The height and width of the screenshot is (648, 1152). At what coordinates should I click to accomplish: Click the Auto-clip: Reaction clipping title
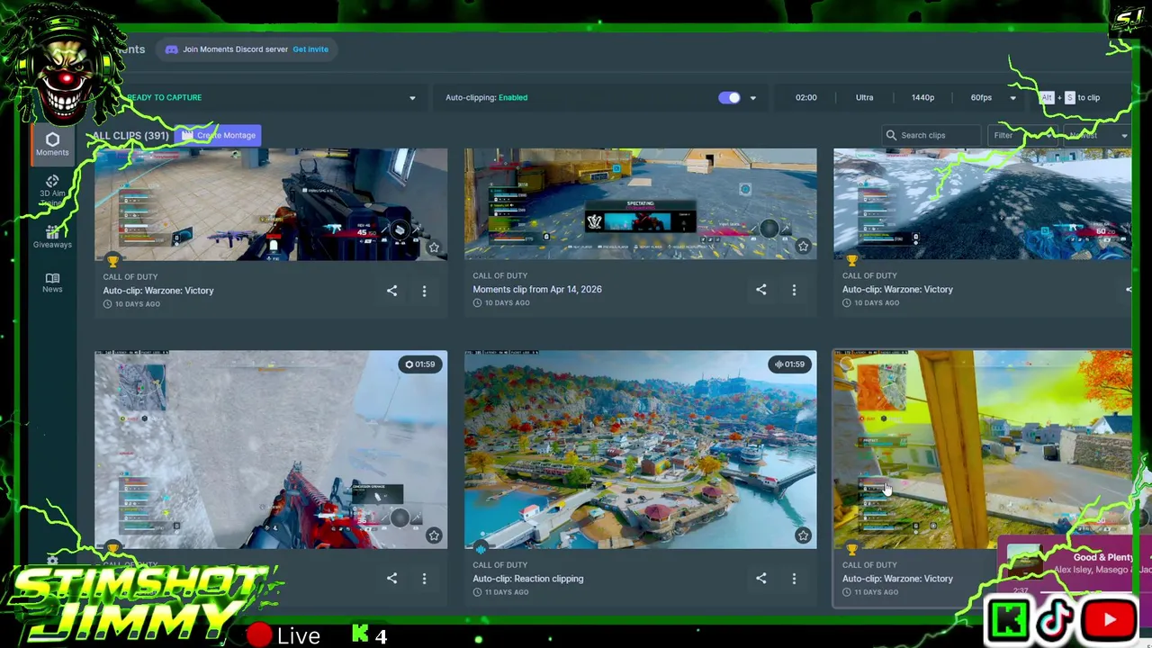coord(528,579)
